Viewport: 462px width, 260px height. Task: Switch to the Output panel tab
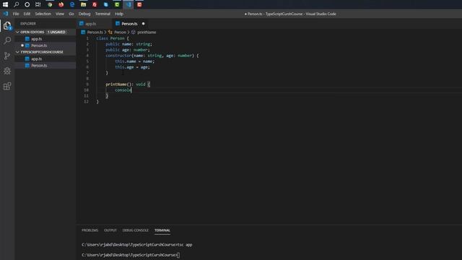pos(110,230)
